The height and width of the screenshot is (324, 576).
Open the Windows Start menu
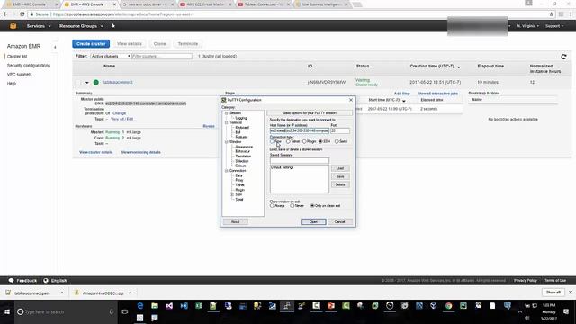click(7, 311)
